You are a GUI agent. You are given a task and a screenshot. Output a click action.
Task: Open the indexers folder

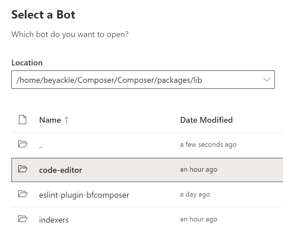(54, 220)
